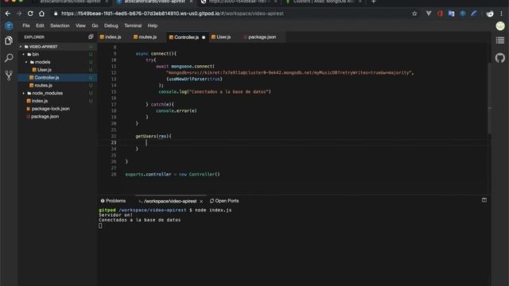Close the workspace/video-apirest terminal tab
The image size is (509, 286).
[x=201, y=201]
